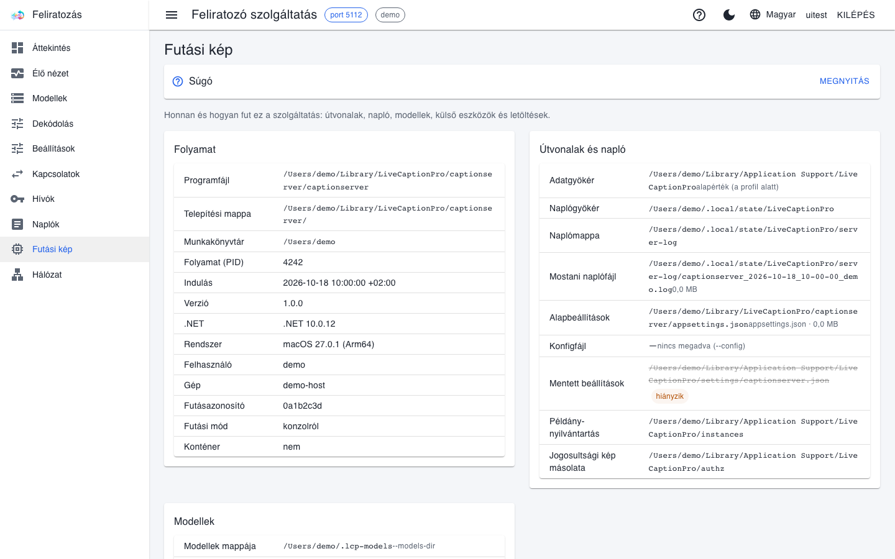This screenshot has width=895, height=559.
Task: Click the port 5112 chip
Action: (x=346, y=15)
